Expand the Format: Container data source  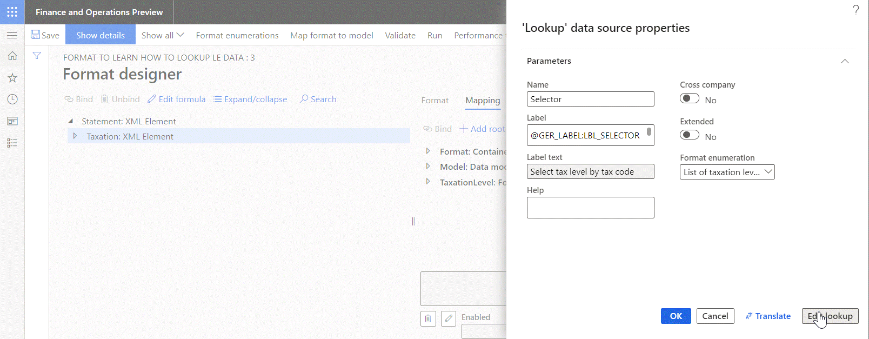click(428, 151)
